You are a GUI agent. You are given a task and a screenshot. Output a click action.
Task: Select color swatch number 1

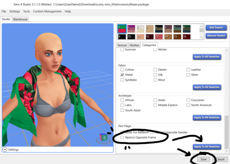point(122,29)
